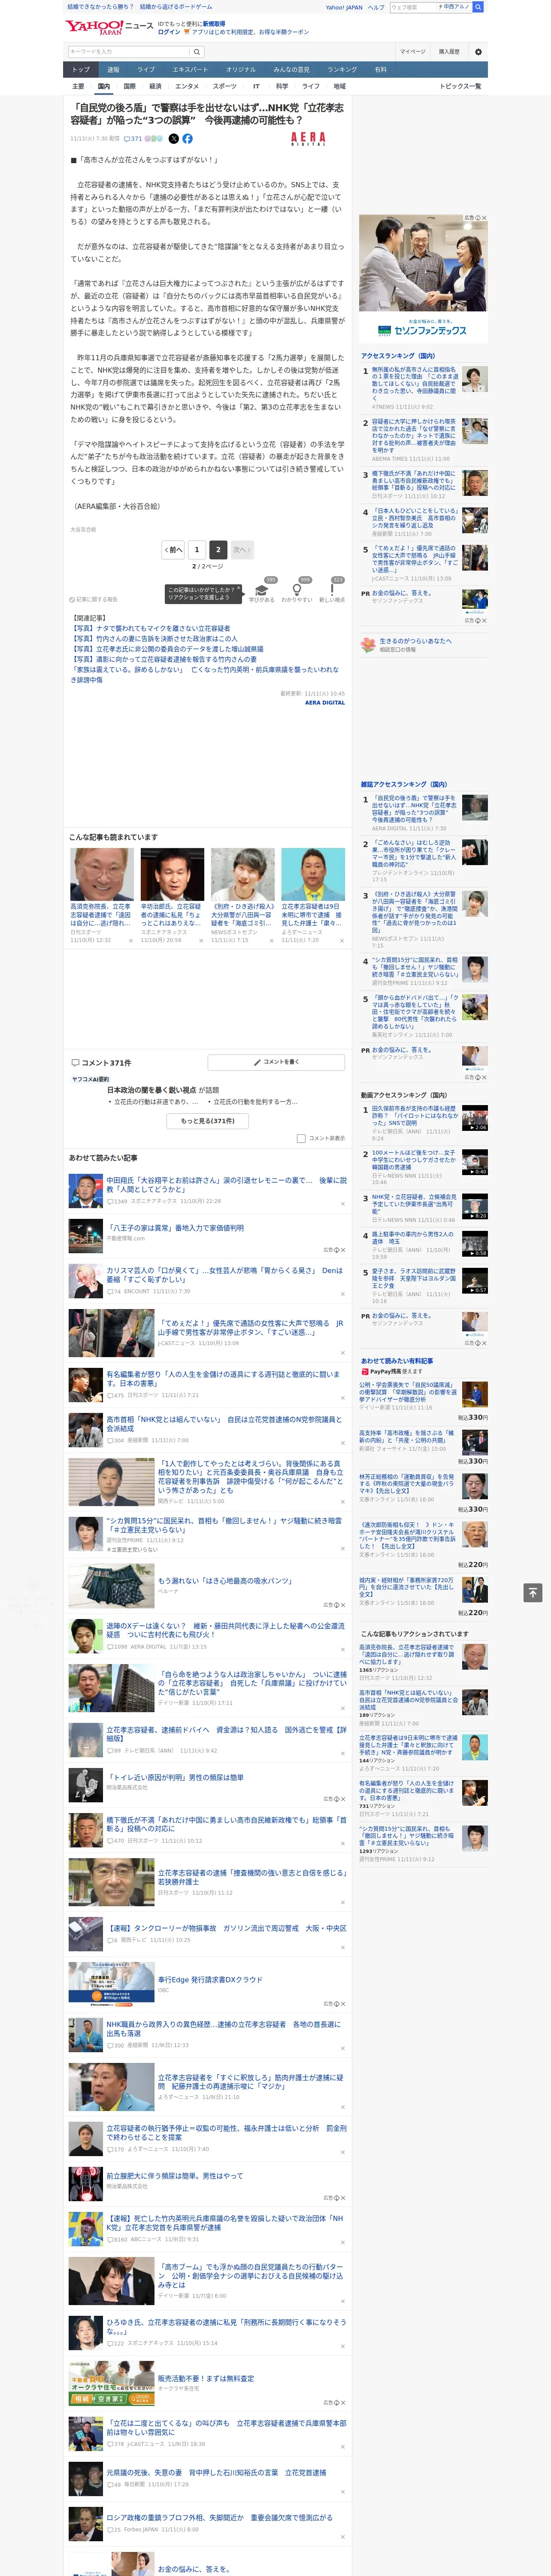Open the 経済 category

pyautogui.click(x=155, y=86)
